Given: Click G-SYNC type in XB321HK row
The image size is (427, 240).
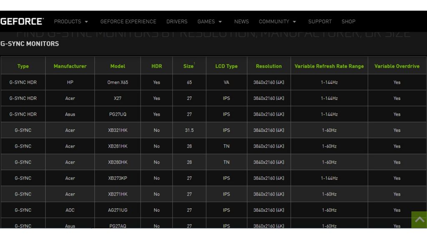Looking at the screenshot, I should point(23,130).
